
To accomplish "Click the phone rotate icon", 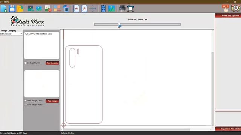I will (104, 8).
